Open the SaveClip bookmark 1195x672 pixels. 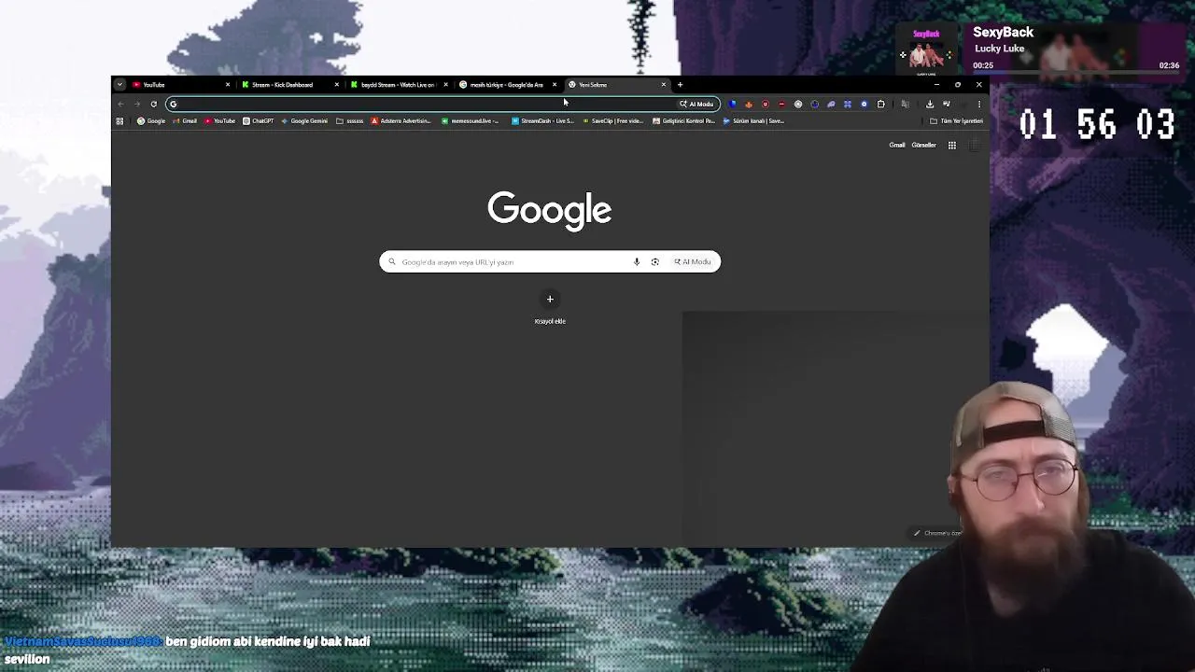point(613,120)
